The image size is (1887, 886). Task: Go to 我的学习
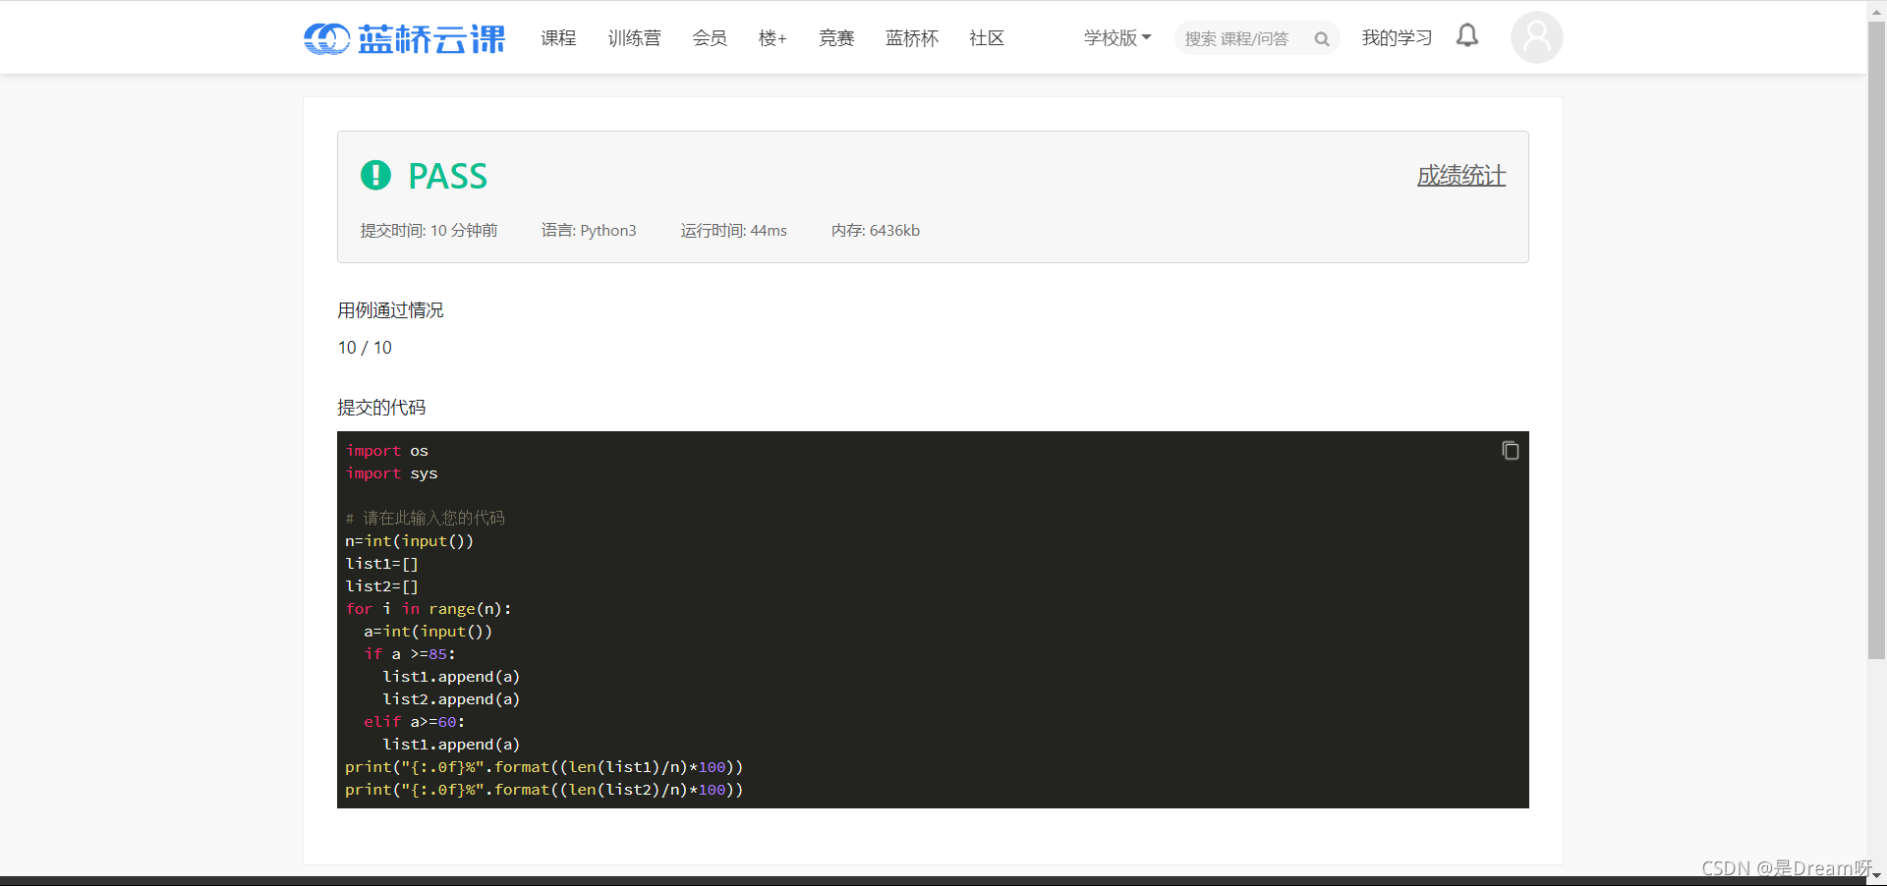[1397, 38]
